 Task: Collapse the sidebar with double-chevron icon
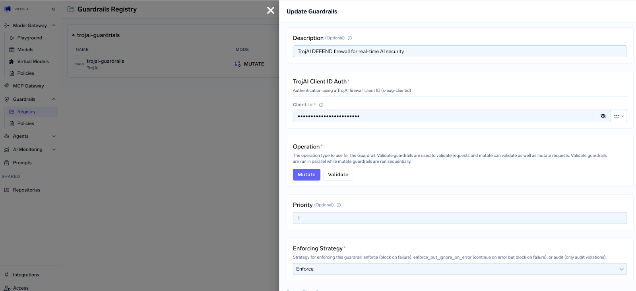click(53, 9)
